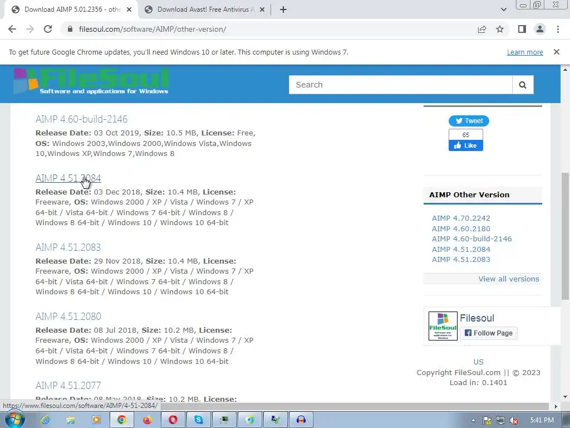Viewport: 570px width, 428px height.
Task: Open the AIMP 4.51.2083 heading link
Action: (68, 247)
